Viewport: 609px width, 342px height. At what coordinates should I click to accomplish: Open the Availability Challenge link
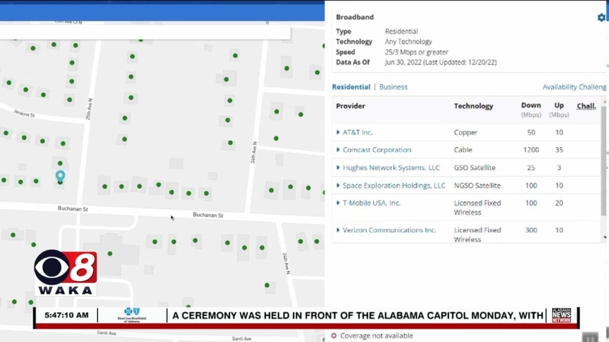(x=574, y=87)
